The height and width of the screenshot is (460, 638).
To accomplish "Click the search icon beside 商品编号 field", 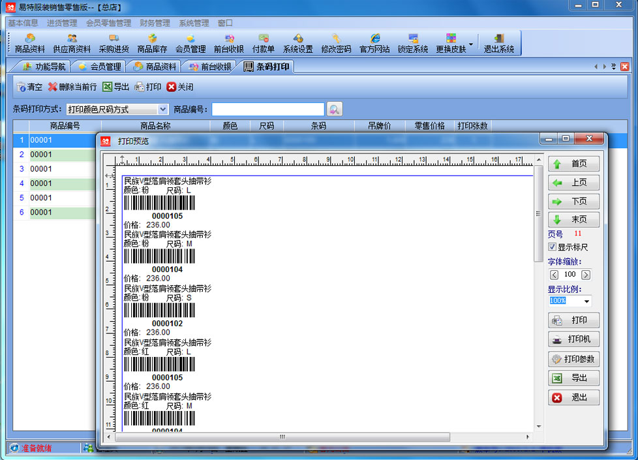I will click(335, 109).
